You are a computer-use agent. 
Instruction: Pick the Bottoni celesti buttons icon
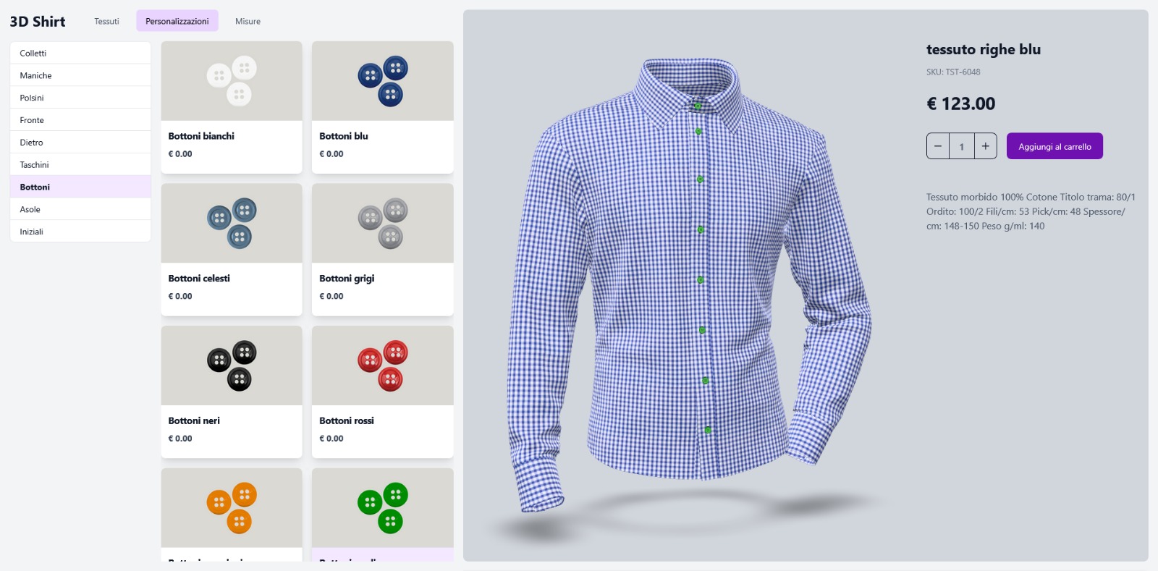(x=232, y=223)
